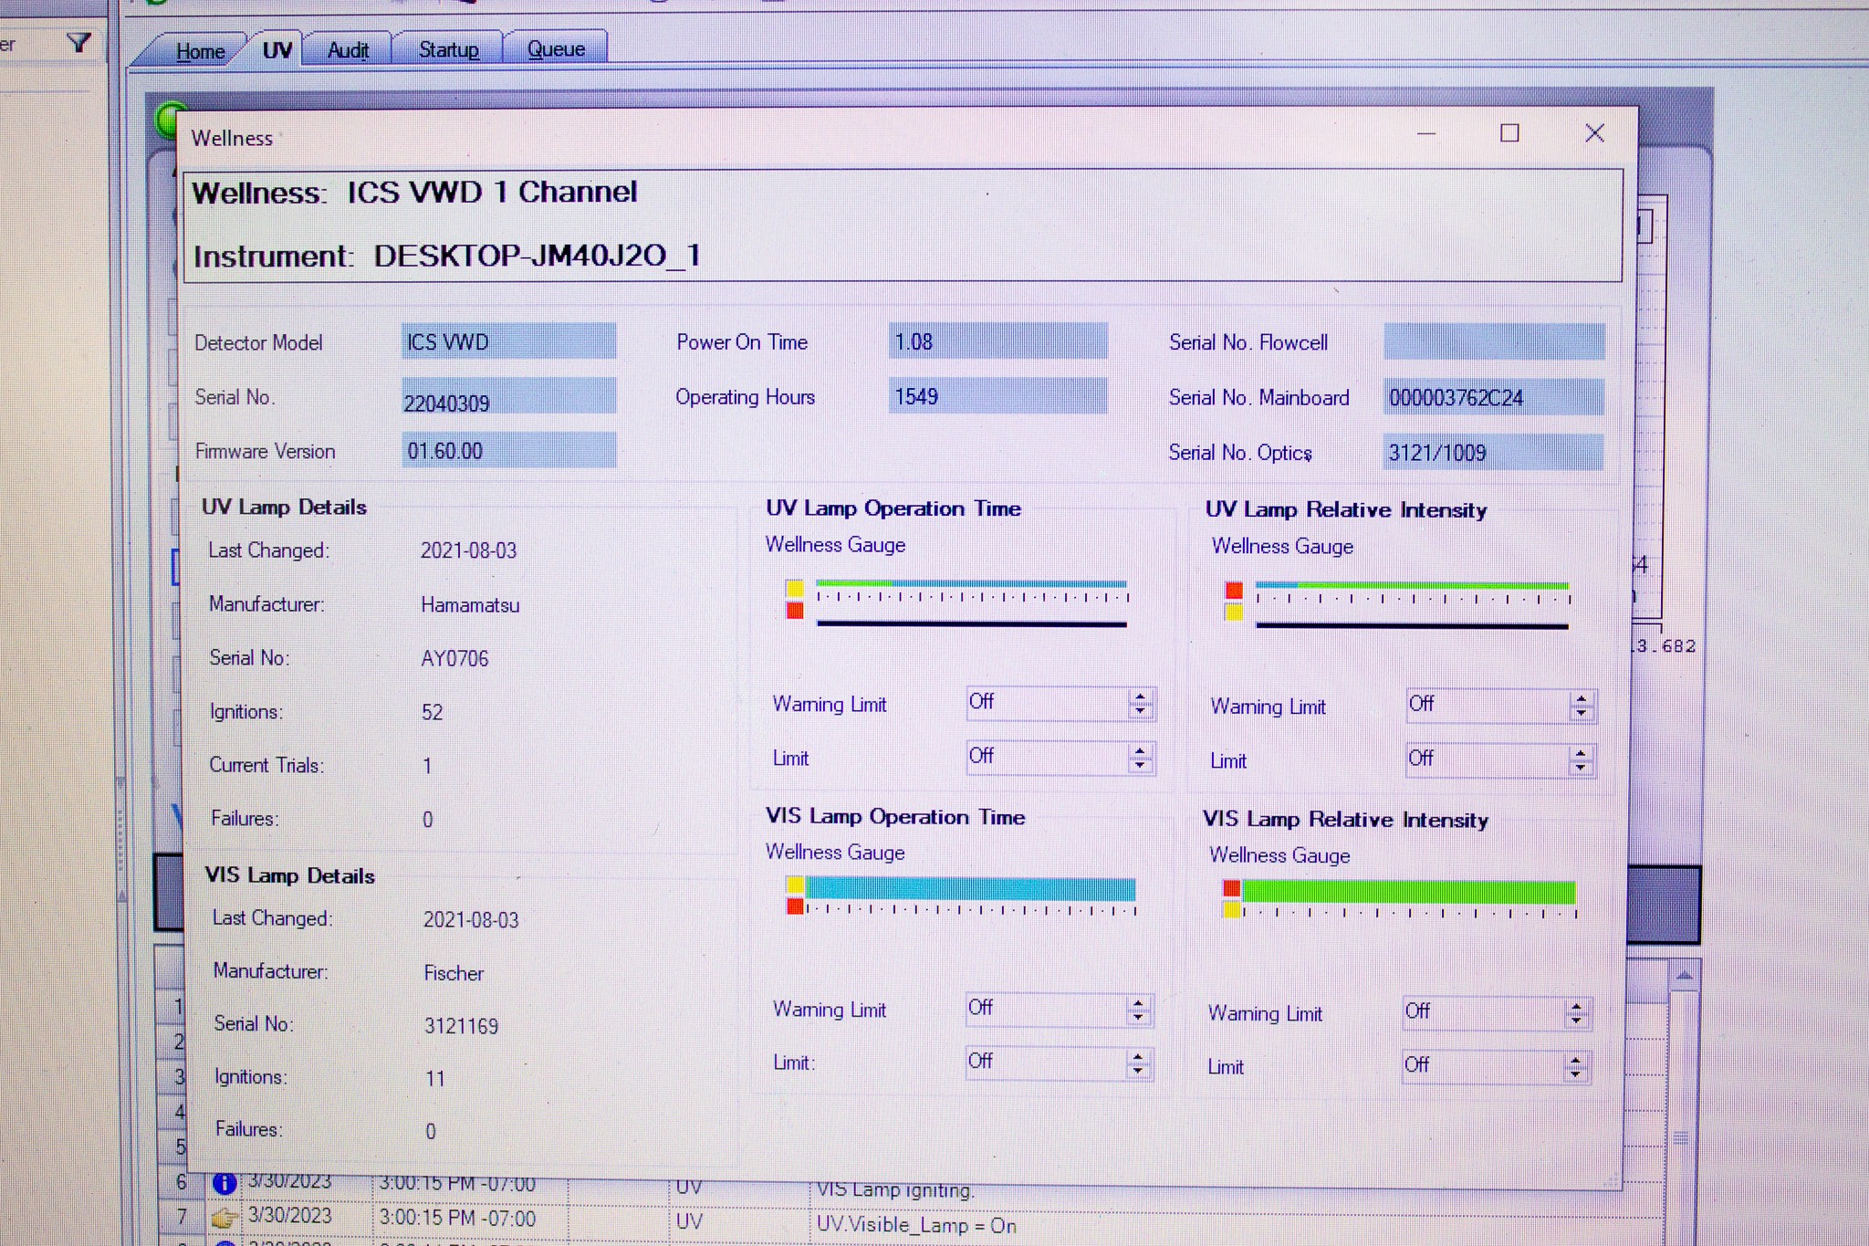The height and width of the screenshot is (1246, 1869).
Task: Click the filter funnel icon
Action: 79,43
